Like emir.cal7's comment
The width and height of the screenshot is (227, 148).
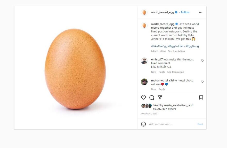click(x=202, y=61)
